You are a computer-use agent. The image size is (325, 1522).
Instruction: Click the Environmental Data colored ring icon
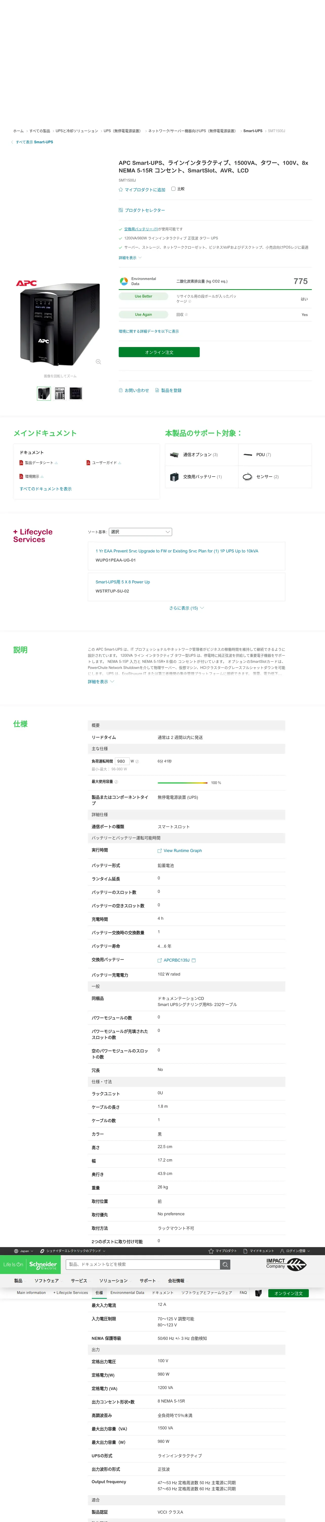point(124,281)
